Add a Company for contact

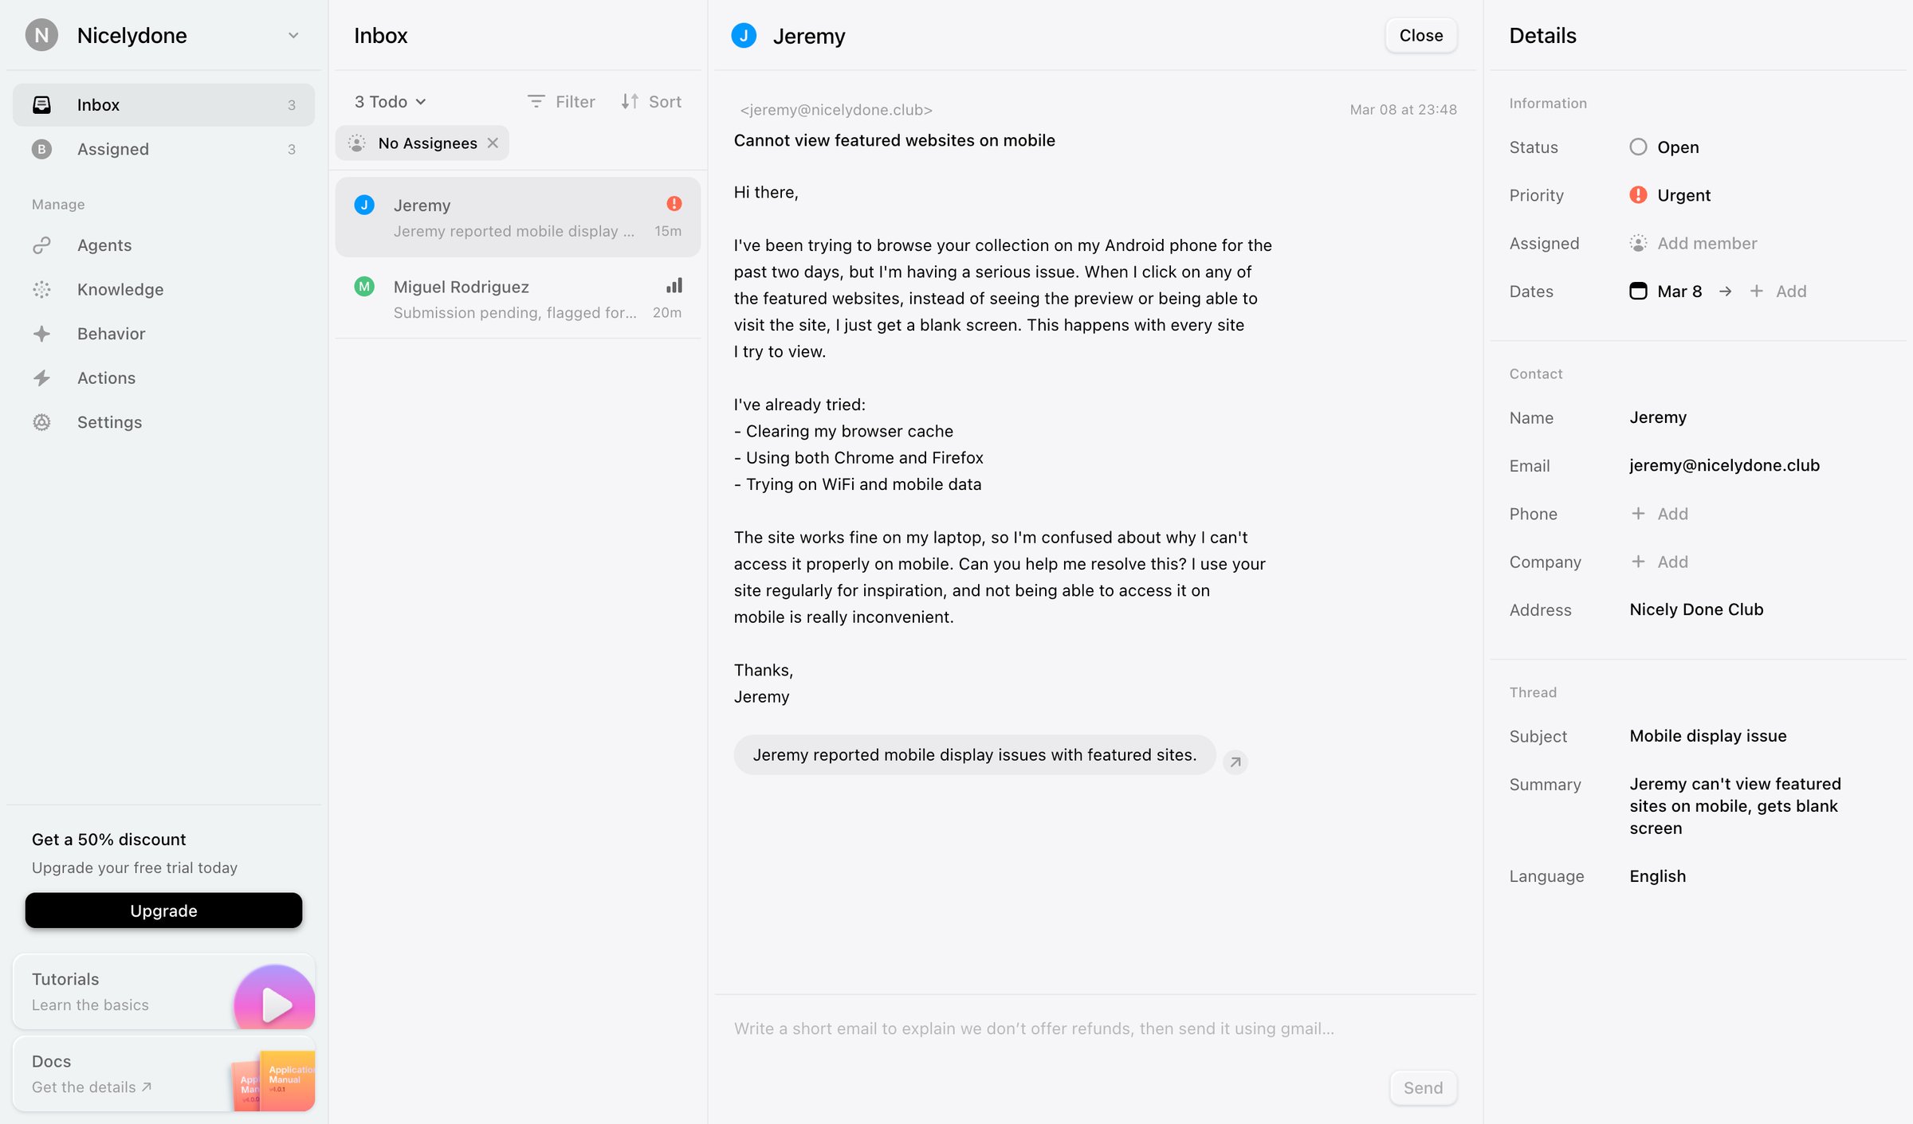1660,562
